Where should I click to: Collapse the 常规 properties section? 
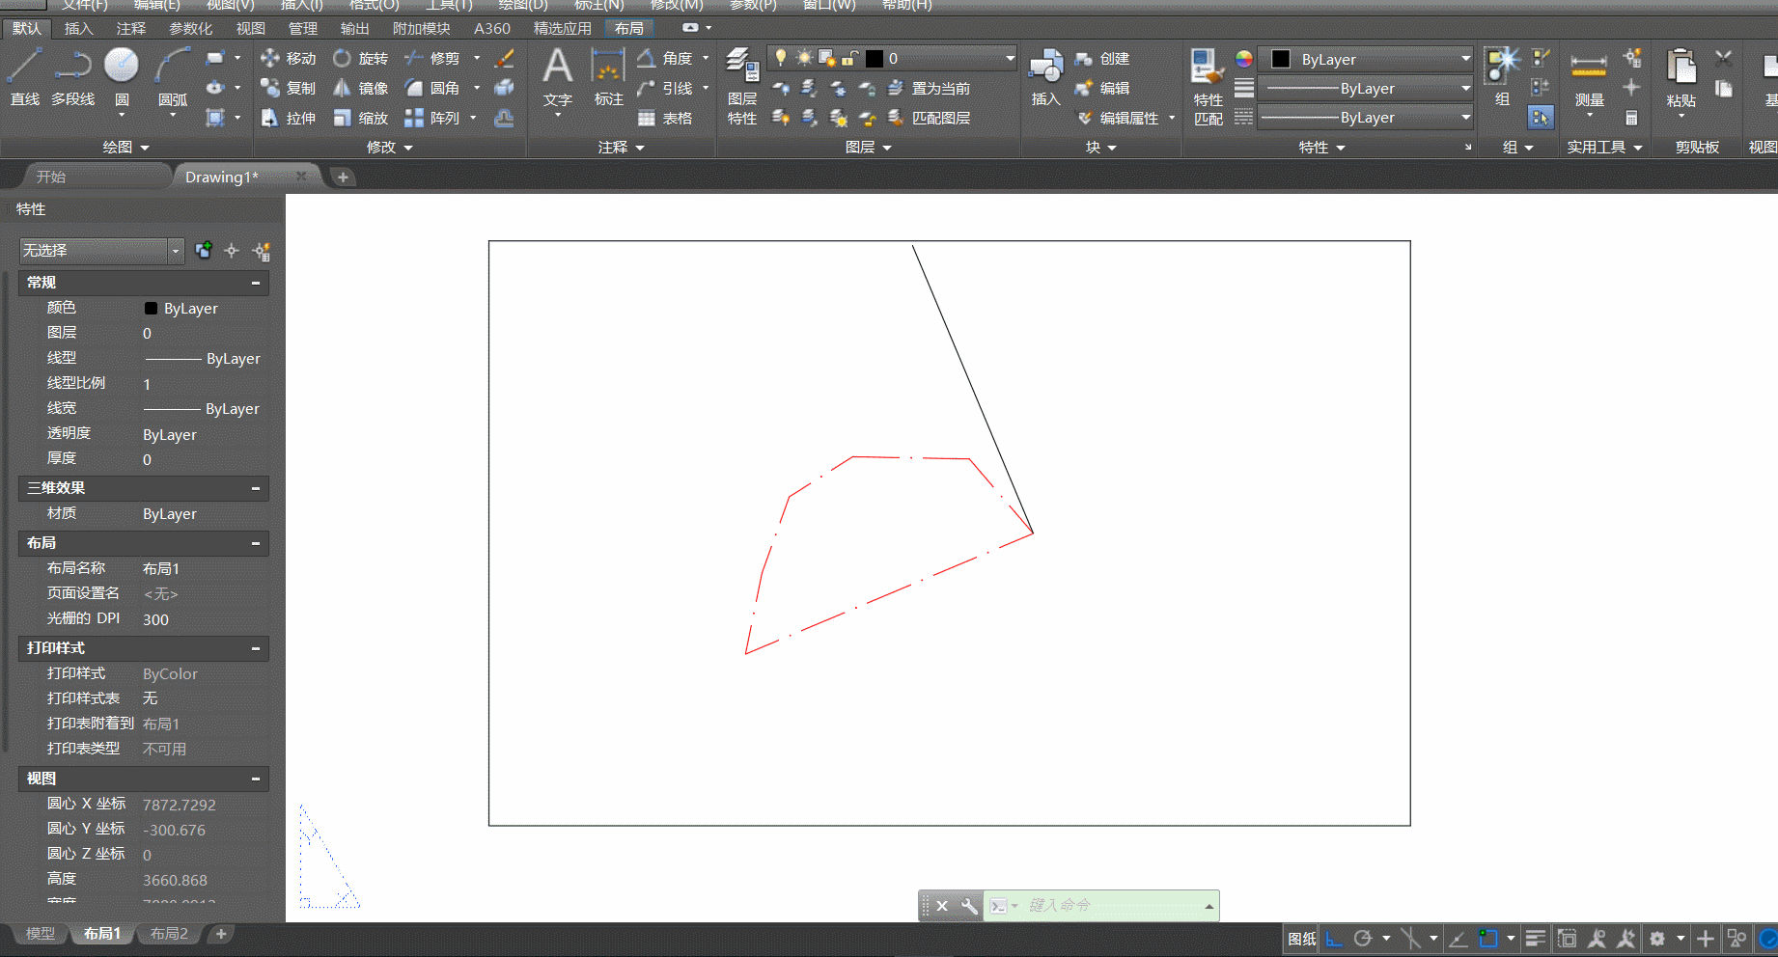256,283
